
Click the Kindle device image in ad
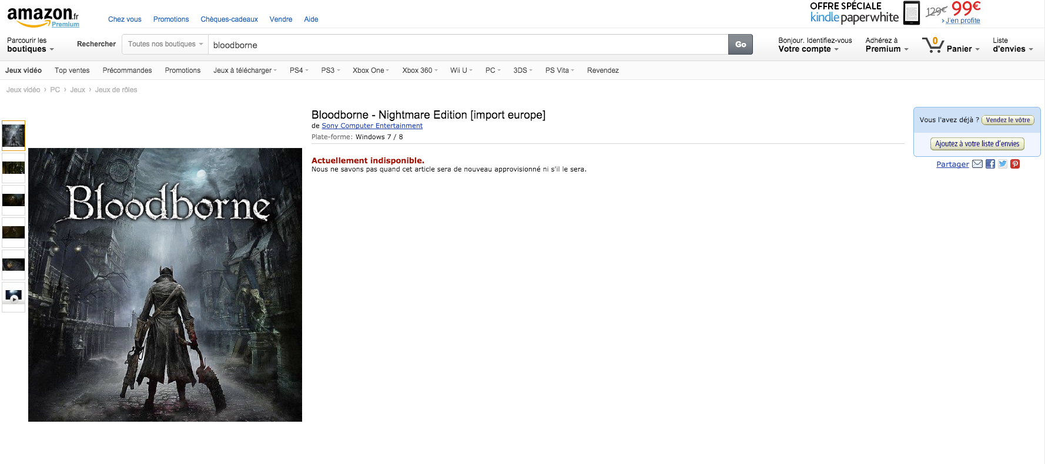click(912, 13)
